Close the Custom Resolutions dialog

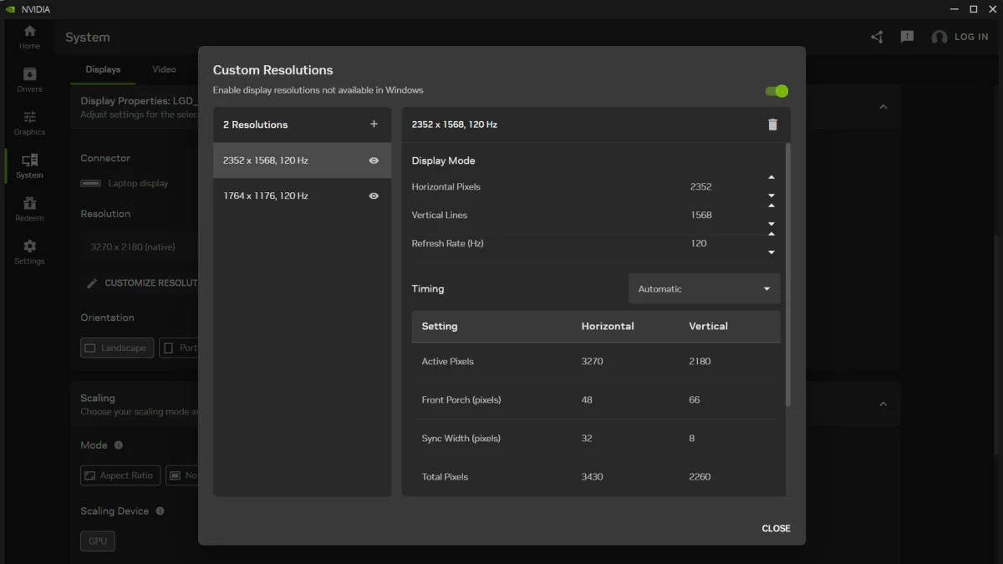click(776, 528)
